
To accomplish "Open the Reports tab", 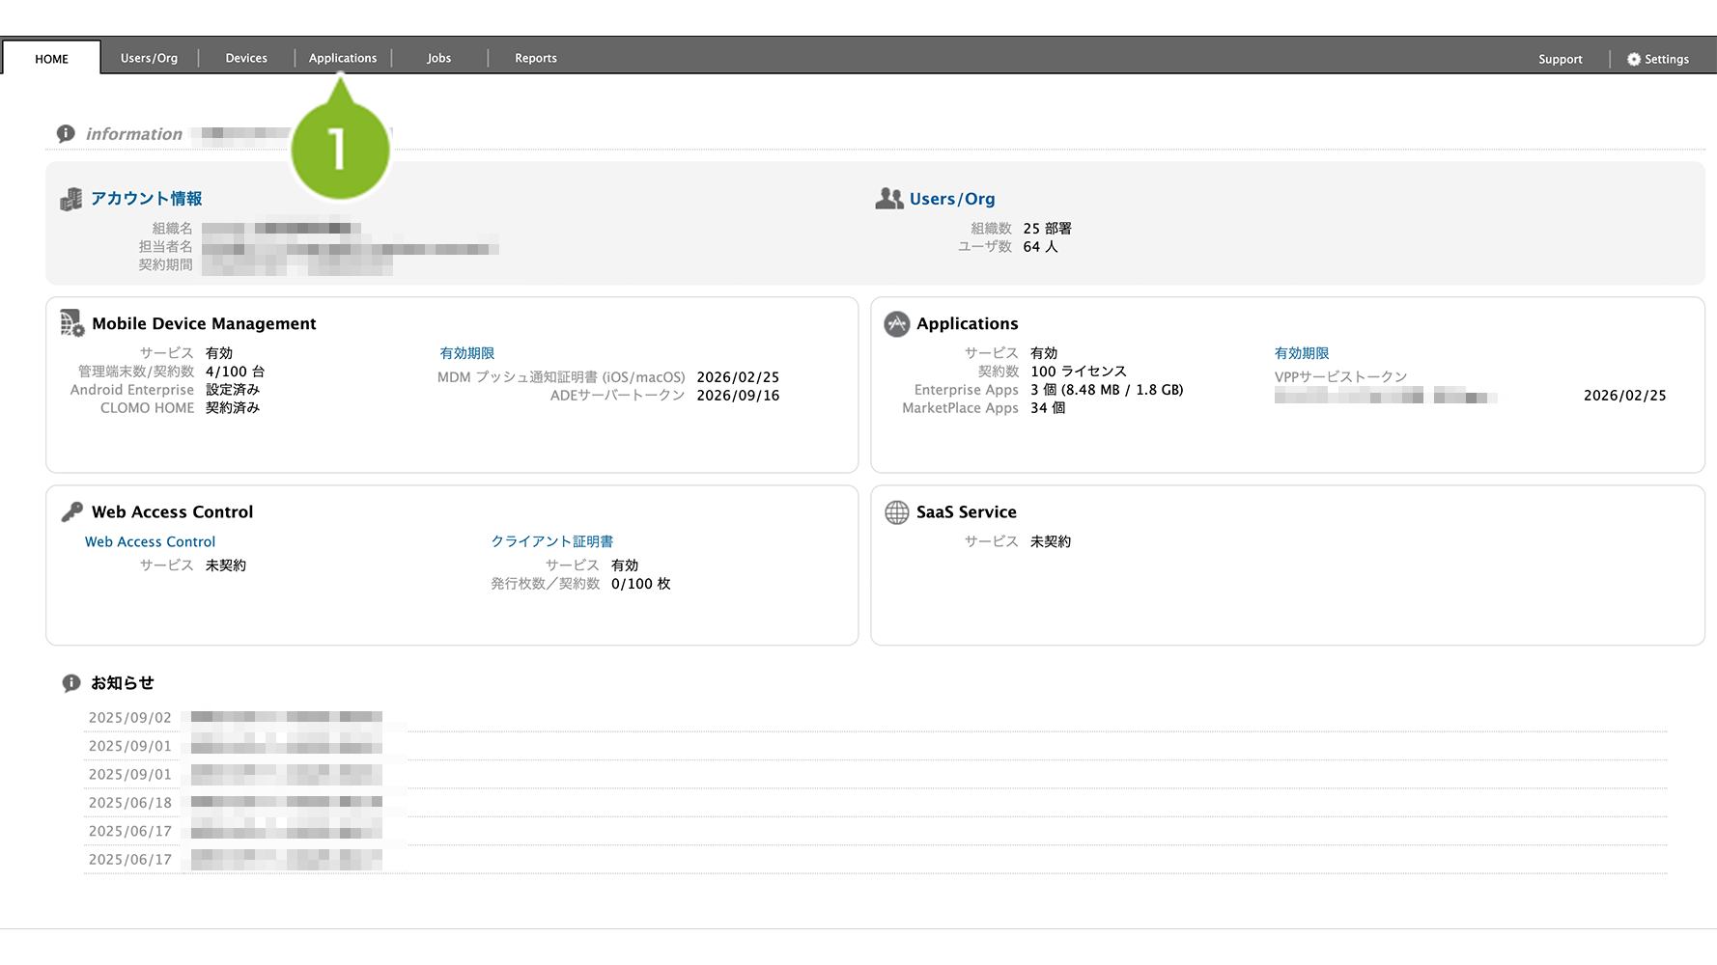I will pos(536,58).
